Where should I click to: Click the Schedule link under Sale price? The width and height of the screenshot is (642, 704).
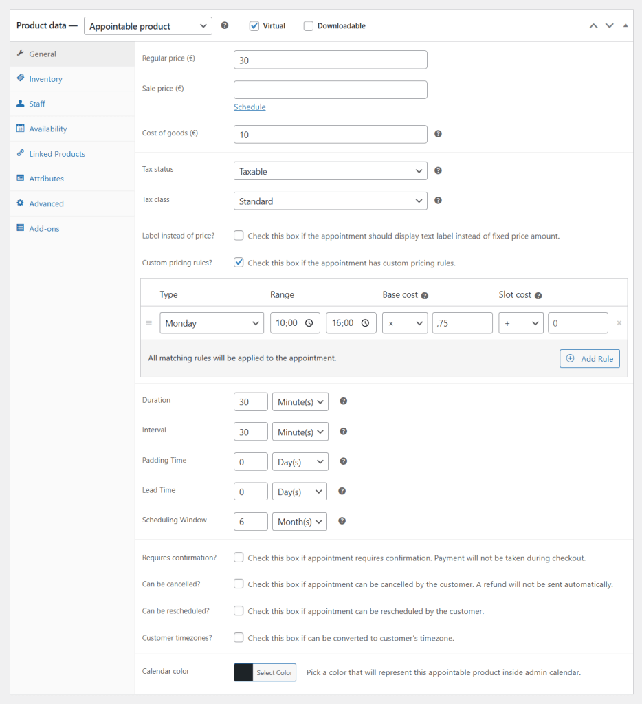coord(250,107)
